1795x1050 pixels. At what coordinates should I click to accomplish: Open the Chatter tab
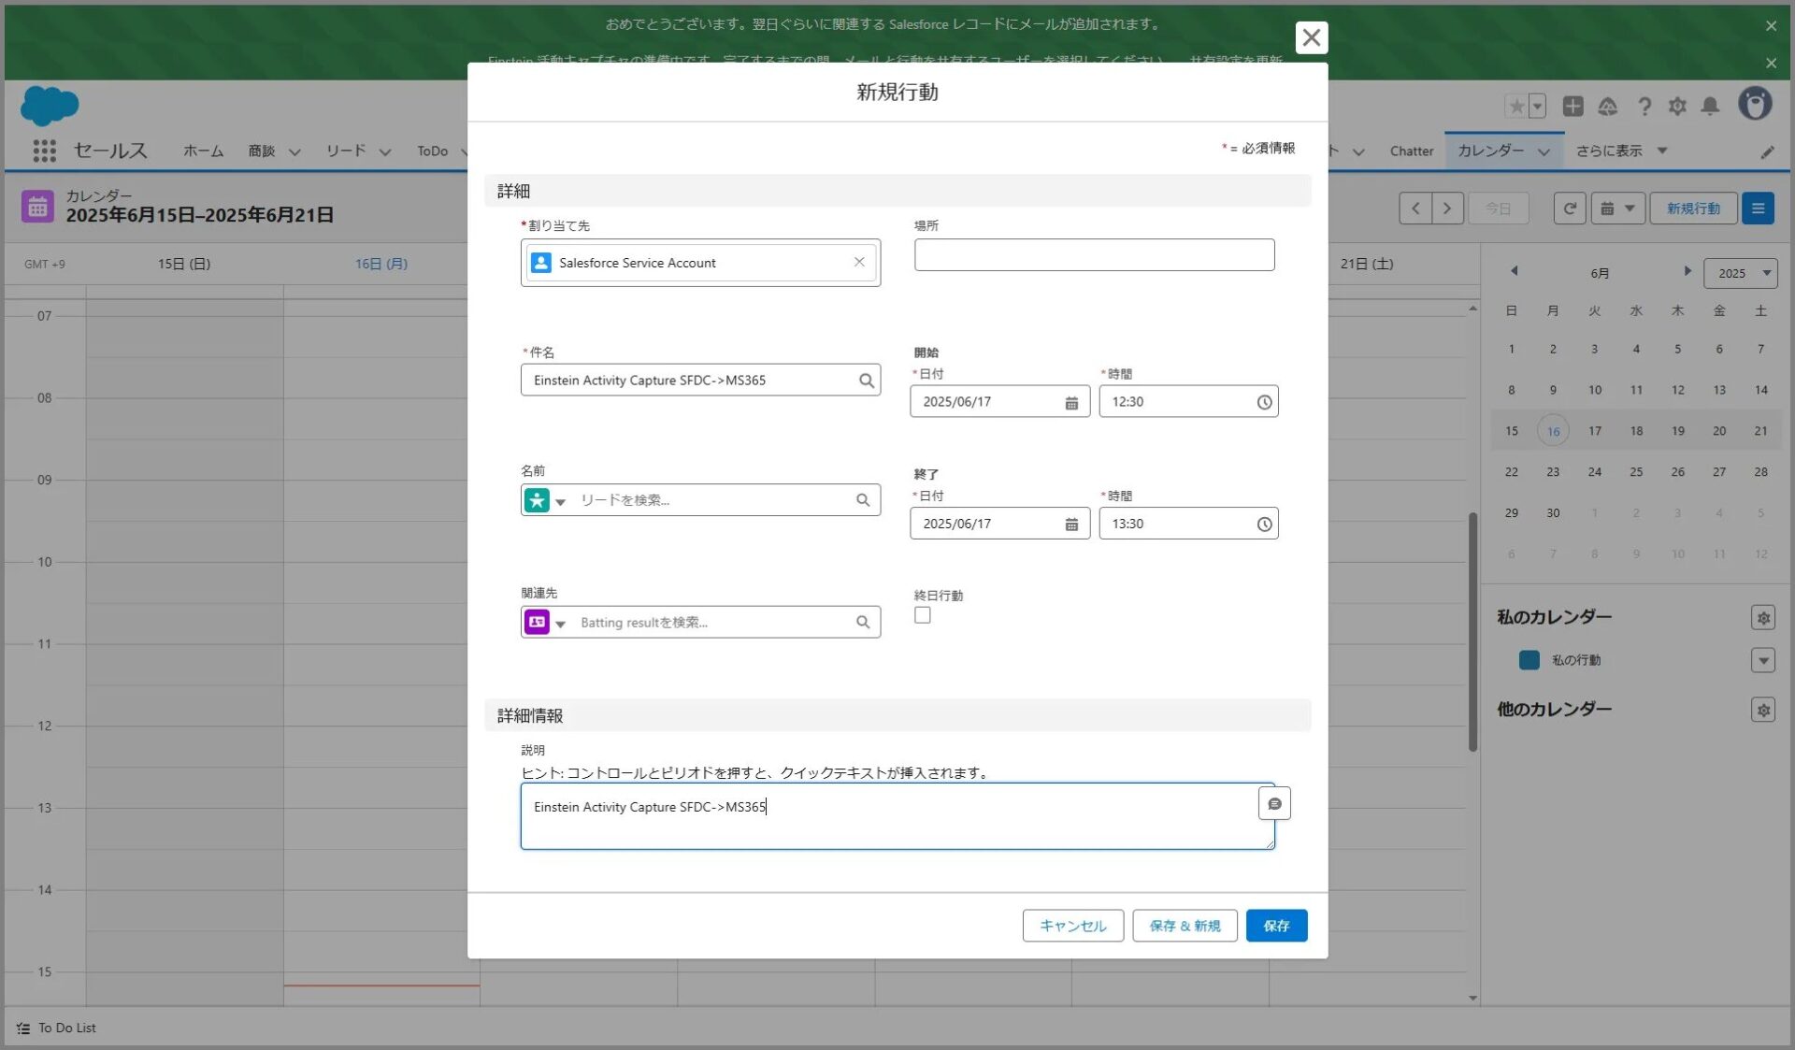point(1411,151)
